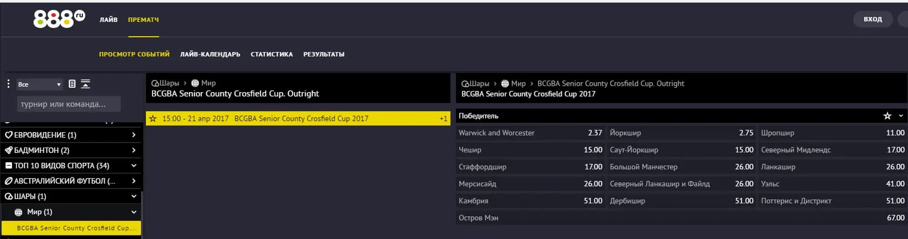Collapse the Победитель market chevron
This screenshot has height=239, width=908.
click(x=900, y=116)
